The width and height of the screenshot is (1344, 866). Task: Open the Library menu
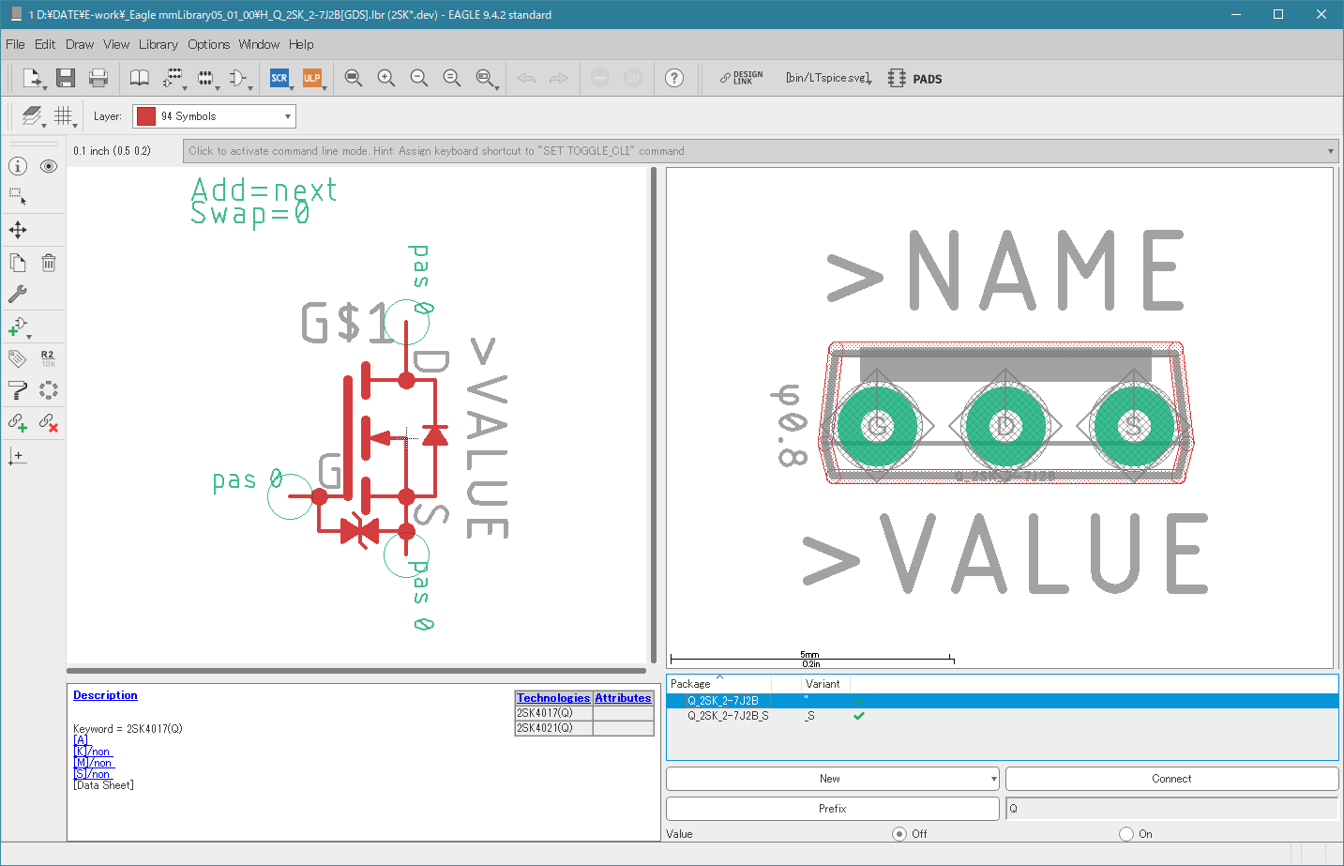(x=158, y=44)
